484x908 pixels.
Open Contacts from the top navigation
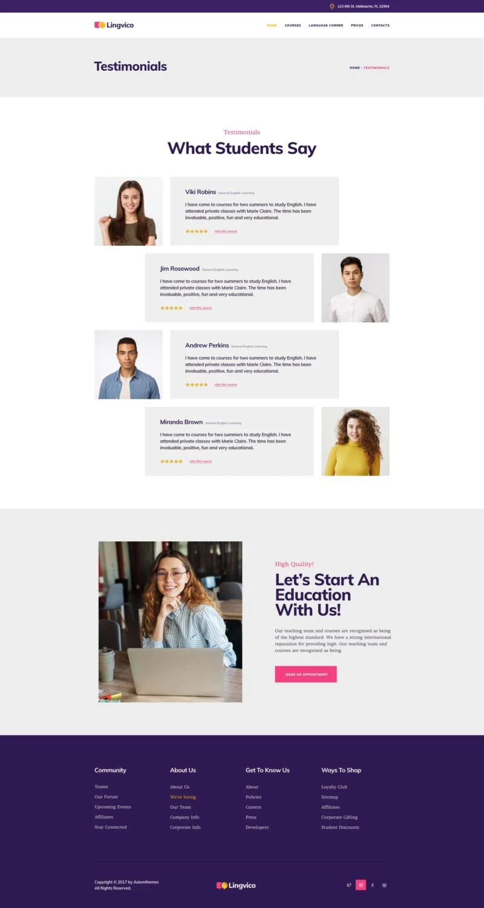380,25
